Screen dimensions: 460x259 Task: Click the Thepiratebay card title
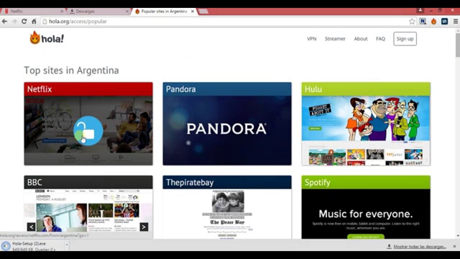pos(190,182)
